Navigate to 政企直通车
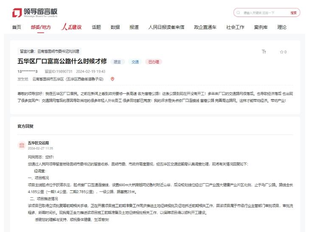This screenshot has height=232, width=312. coord(205,27)
